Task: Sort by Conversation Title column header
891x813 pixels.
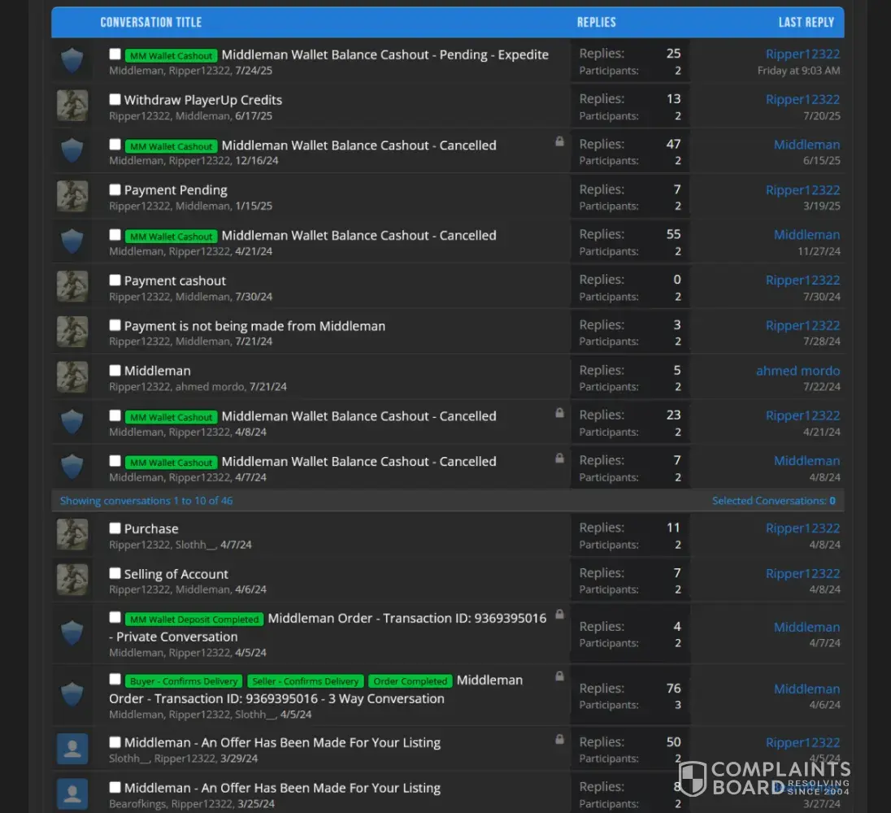Action: [150, 22]
